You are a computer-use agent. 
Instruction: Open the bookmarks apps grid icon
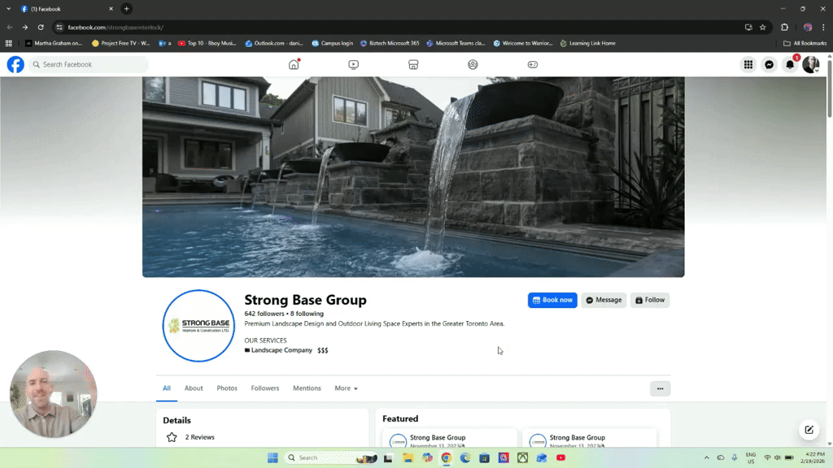point(8,43)
